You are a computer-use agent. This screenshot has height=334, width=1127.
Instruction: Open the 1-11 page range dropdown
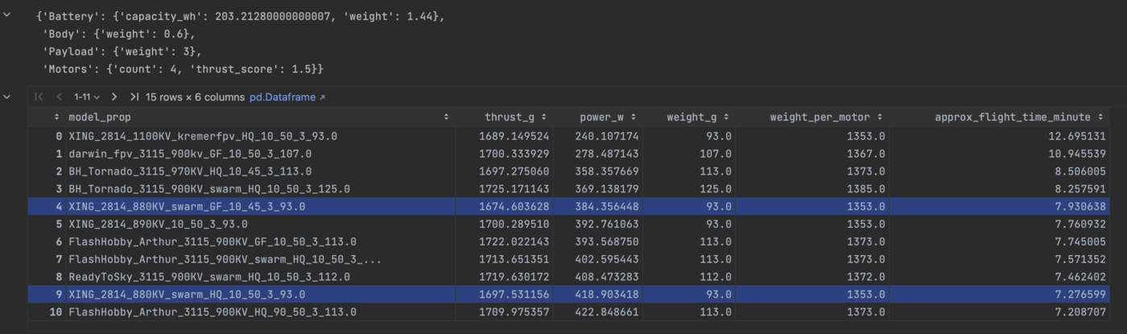87,97
